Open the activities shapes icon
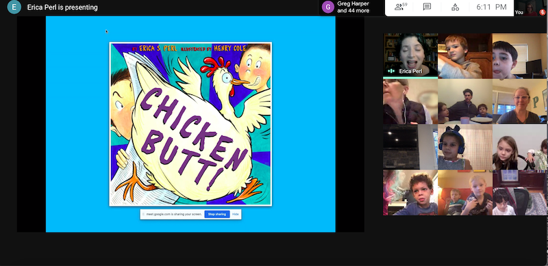This screenshot has width=548, height=266. (455, 7)
